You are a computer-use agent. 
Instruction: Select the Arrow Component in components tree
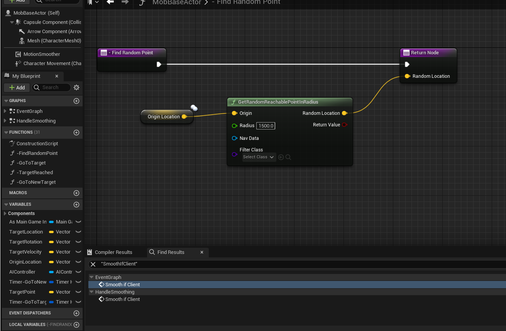click(x=54, y=32)
